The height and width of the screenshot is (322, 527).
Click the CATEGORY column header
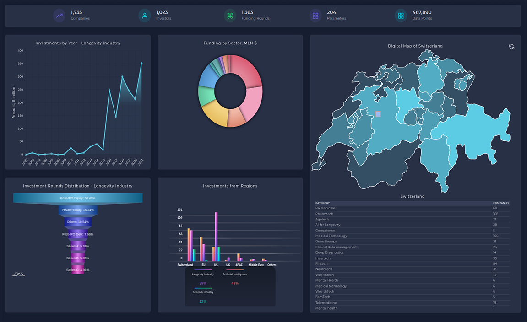322,203
